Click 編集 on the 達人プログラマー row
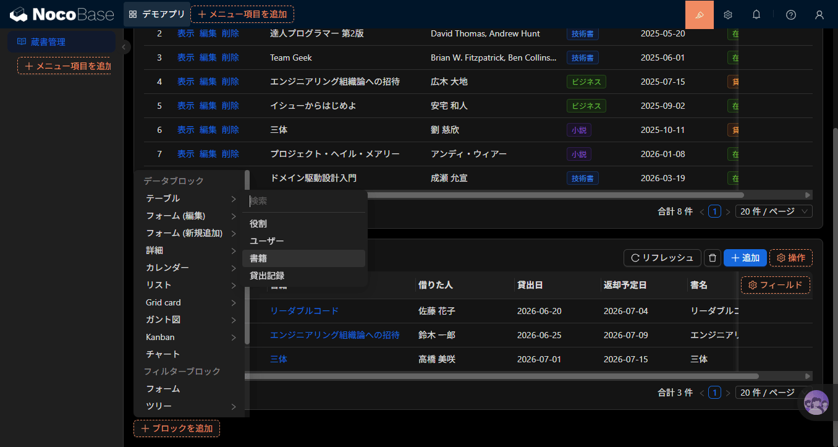The height and width of the screenshot is (447, 838). point(208,33)
